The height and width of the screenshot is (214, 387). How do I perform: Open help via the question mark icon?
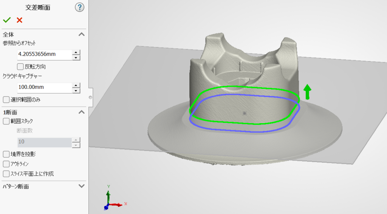pos(79,7)
